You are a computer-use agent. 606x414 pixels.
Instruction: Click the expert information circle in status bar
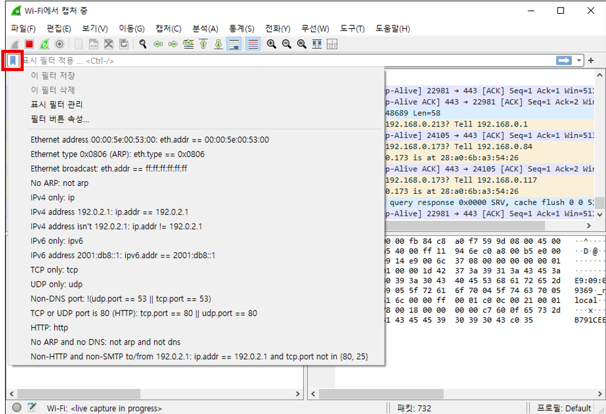(x=17, y=408)
